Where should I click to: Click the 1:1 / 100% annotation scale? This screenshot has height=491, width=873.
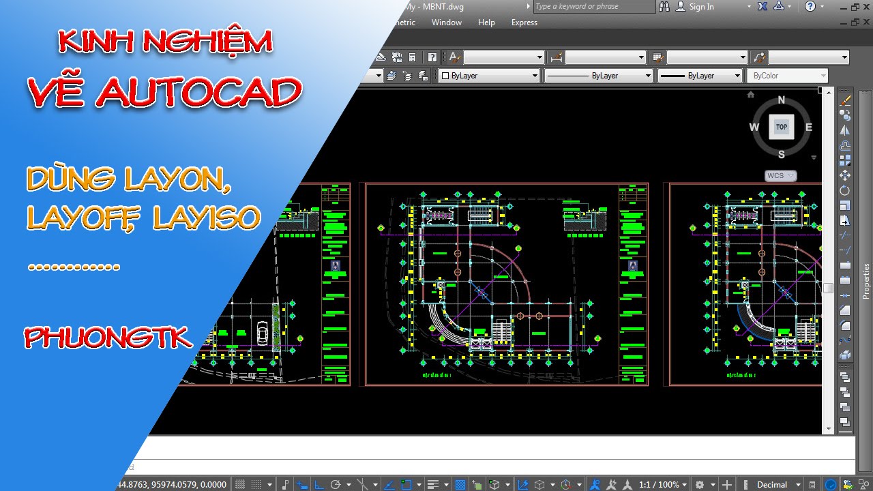pyautogui.click(x=662, y=484)
